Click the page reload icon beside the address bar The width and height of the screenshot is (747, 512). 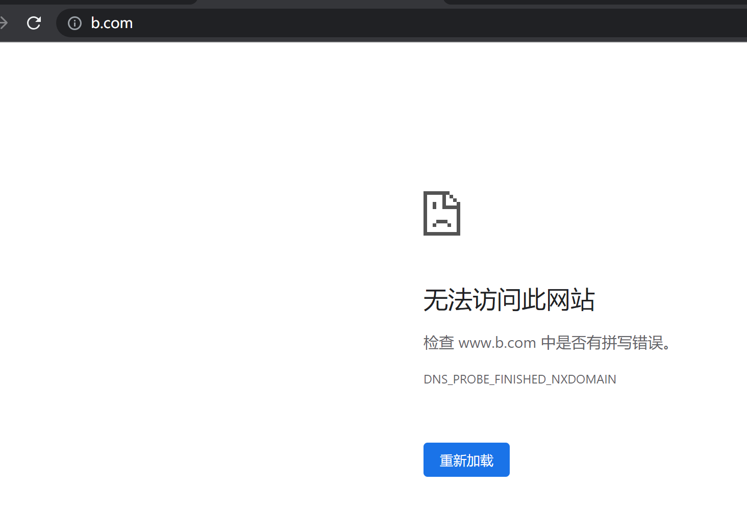point(34,22)
